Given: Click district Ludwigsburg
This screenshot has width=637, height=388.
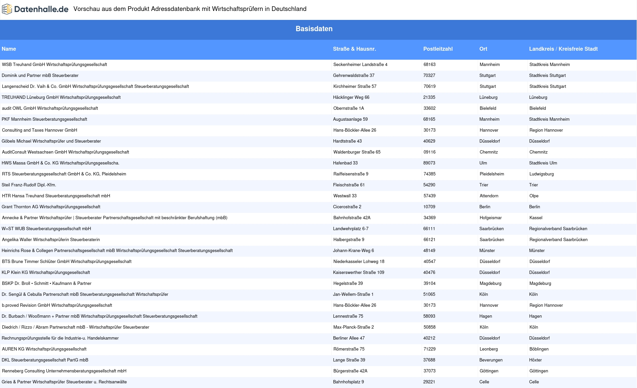Looking at the screenshot, I should pyautogui.click(x=542, y=174).
